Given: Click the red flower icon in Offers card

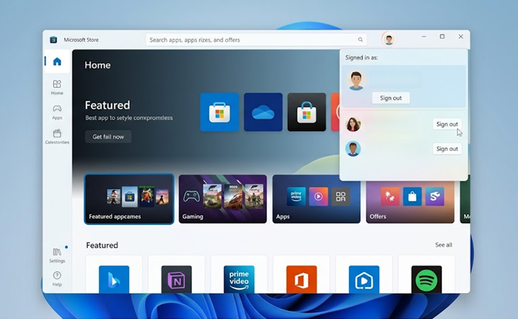Looking at the screenshot, I should 390,197.
